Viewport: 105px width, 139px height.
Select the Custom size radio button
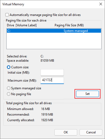[8, 67]
